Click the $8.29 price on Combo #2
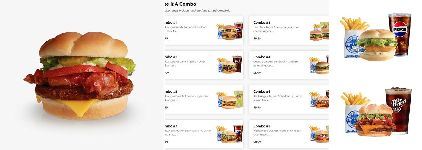Screen dimensions: 422x150 tap(257, 38)
